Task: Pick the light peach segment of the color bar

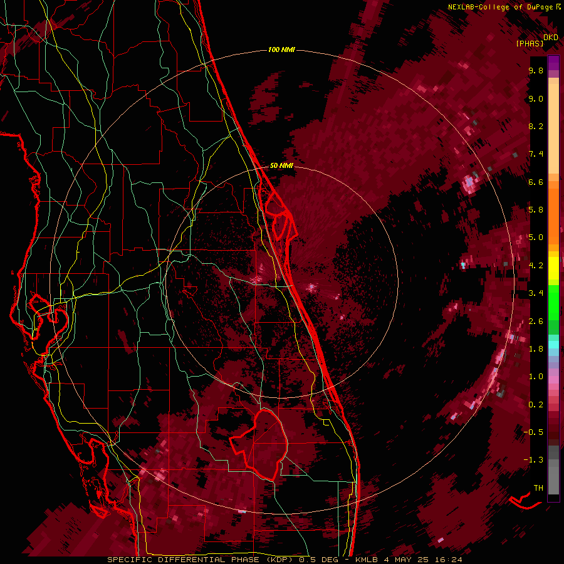Action: click(553, 129)
